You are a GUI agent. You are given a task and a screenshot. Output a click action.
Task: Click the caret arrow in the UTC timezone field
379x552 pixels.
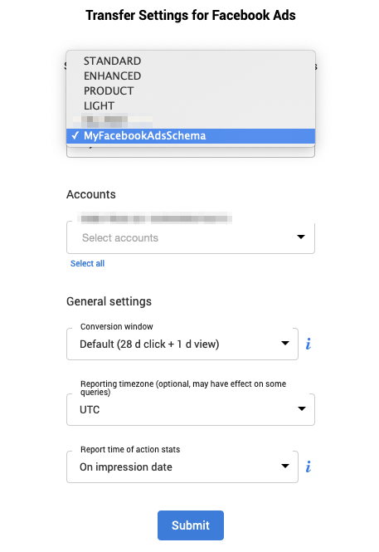(302, 408)
